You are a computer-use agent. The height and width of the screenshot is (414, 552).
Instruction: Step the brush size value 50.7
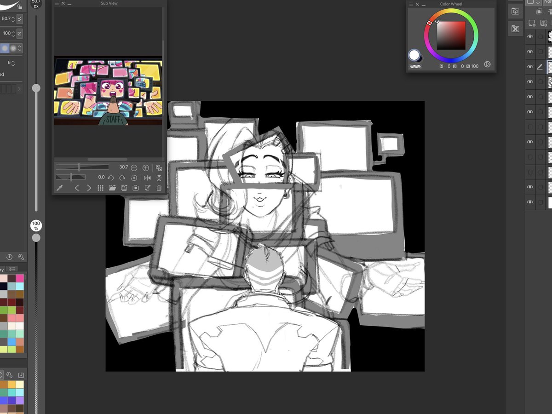(13, 19)
